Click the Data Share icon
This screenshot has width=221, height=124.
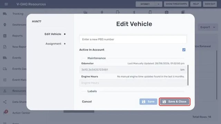pyautogui.click(x=5, y=102)
